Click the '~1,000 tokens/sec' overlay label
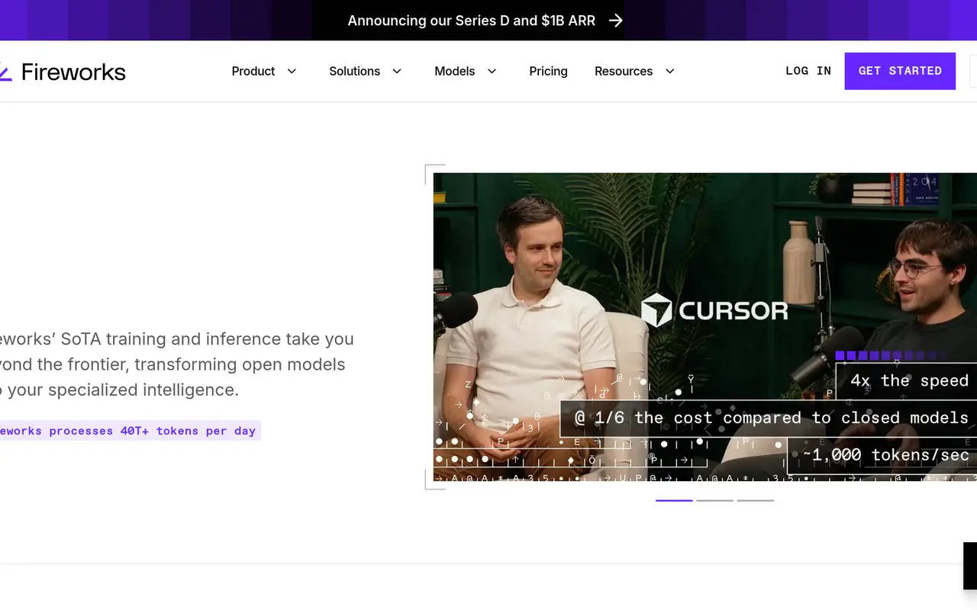The height and width of the screenshot is (610, 977). point(883,455)
